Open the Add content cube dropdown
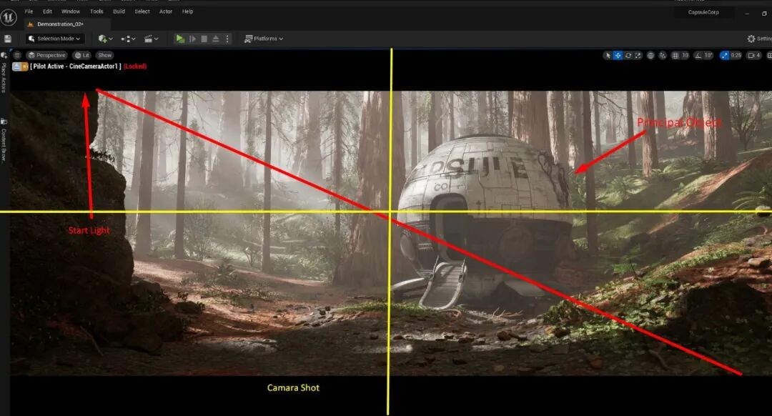 pos(105,39)
